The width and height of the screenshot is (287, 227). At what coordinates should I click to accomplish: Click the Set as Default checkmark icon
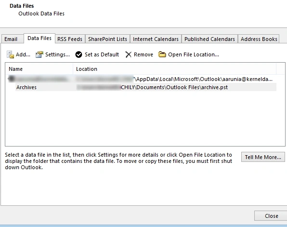tap(78, 54)
